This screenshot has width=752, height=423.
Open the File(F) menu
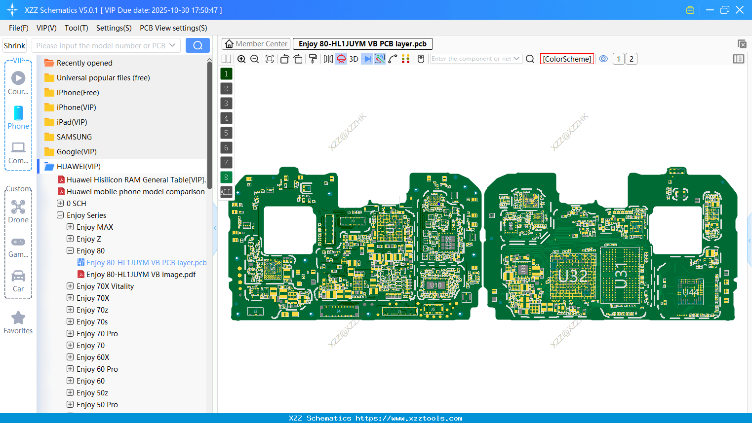point(19,28)
